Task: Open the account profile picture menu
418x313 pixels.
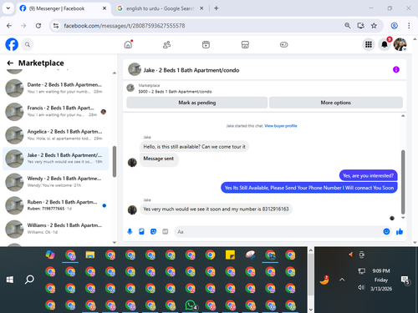Action: click(x=400, y=44)
